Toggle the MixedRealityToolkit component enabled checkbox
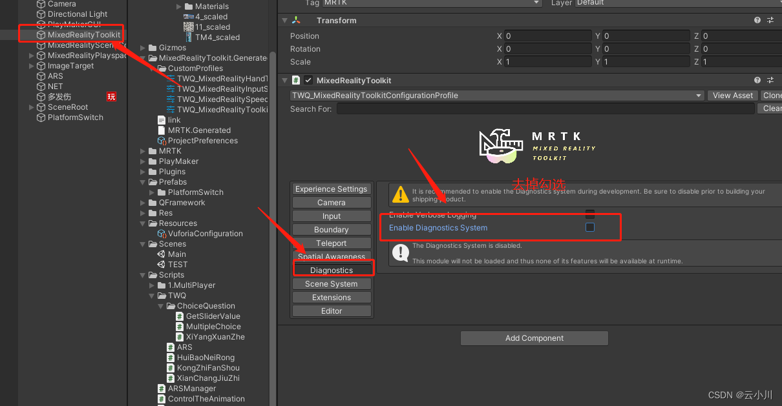The image size is (782, 406). coord(308,81)
